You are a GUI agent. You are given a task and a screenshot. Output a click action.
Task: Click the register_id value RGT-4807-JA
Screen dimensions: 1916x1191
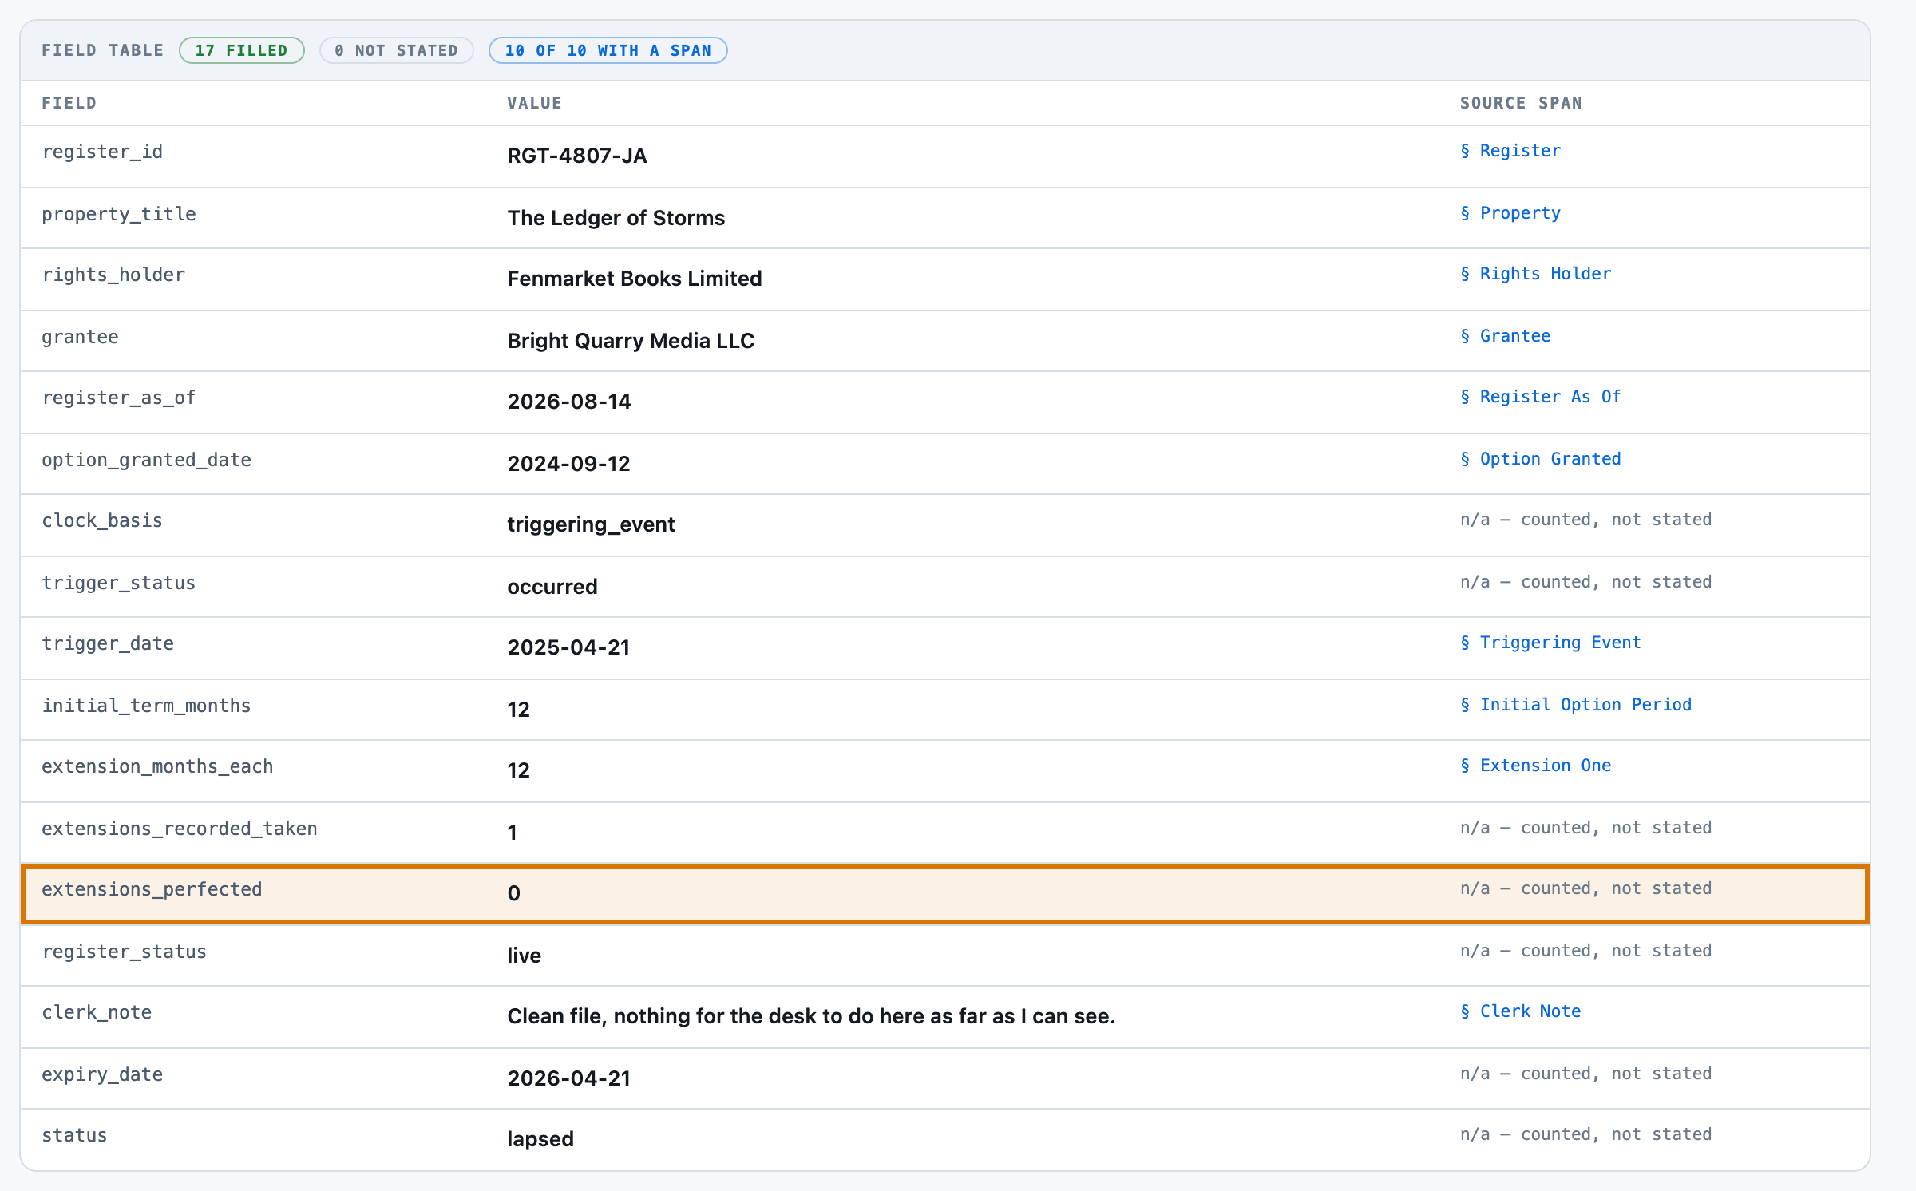[576, 156]
